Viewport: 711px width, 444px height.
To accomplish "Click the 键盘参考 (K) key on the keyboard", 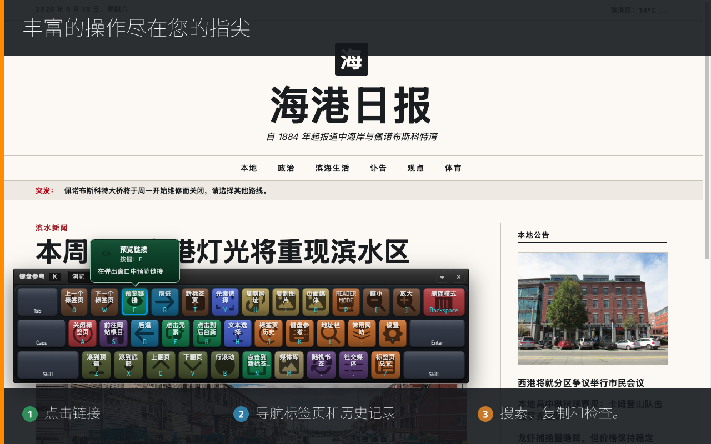I will (299, 334).
